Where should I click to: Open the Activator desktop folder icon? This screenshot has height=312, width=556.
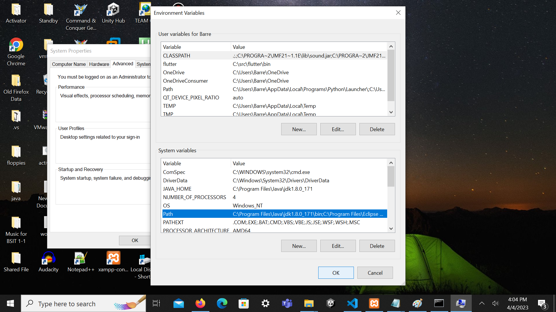[16, 13]
